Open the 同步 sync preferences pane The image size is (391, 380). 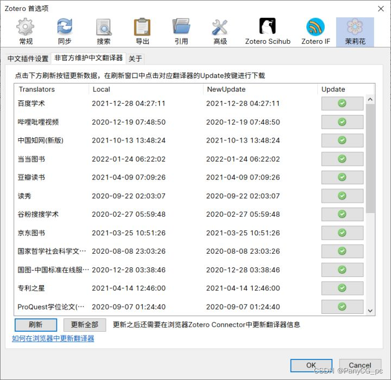[x=65, y=31]
